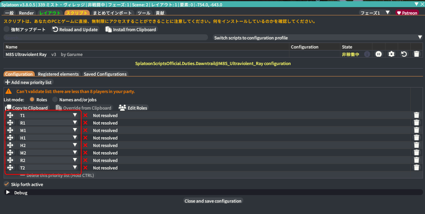Select the Configuration sub-tab
425x214 pixels.
(19, 74)
